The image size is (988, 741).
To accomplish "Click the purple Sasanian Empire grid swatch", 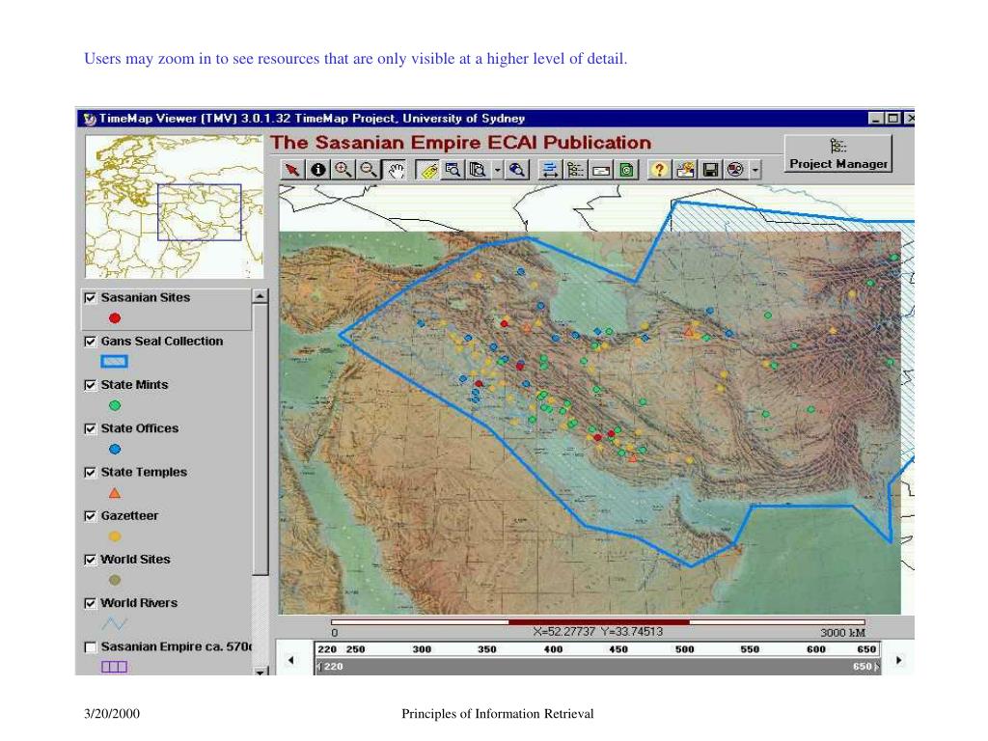I will tap(114, 667).
